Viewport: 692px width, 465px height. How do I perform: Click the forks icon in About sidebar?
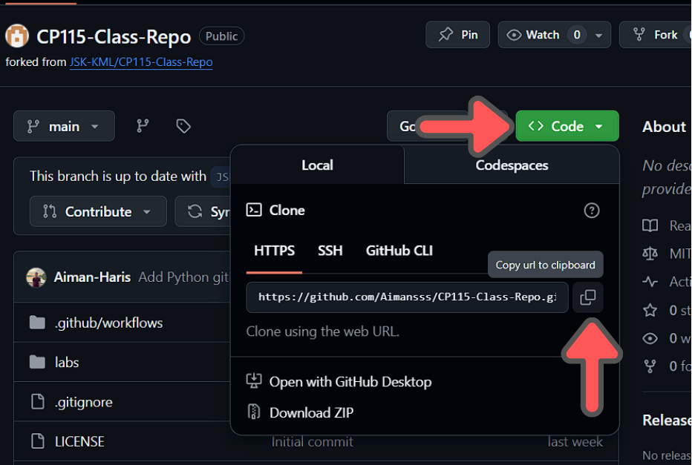pos(650,366)
